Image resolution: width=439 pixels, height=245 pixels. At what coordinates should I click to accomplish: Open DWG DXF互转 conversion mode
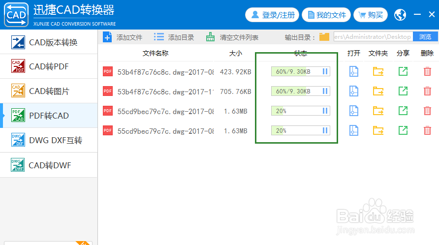pyautogui.click(x=49, y=140)
